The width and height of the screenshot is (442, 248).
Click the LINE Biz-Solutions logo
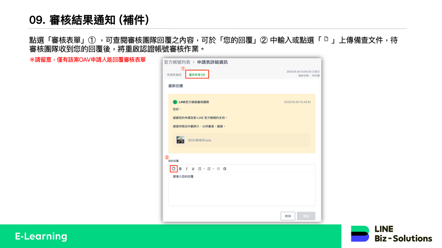(391, 233)
